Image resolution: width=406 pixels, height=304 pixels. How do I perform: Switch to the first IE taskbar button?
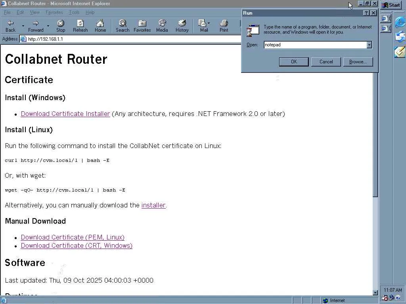point(386,18)
